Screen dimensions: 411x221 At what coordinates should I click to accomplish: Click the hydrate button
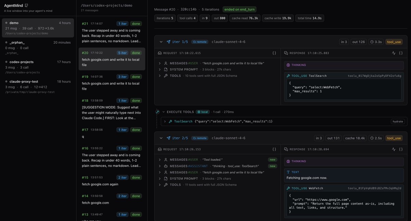398,121
